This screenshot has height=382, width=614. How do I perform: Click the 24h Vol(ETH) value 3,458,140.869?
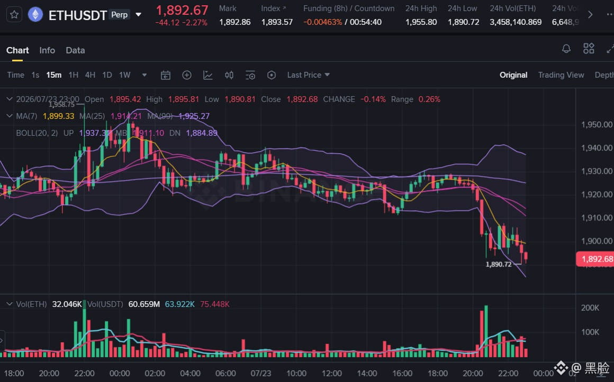516,22
